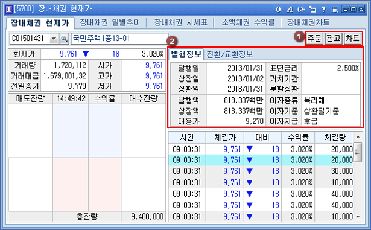
Task: Click the question mark help icon
Action: [323, 10]
